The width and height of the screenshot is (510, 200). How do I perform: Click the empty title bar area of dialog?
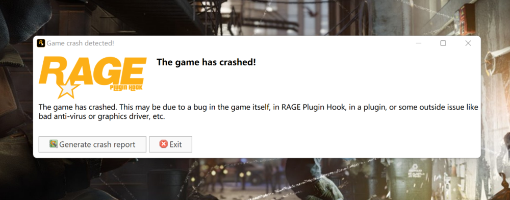(x=260, y=43)
